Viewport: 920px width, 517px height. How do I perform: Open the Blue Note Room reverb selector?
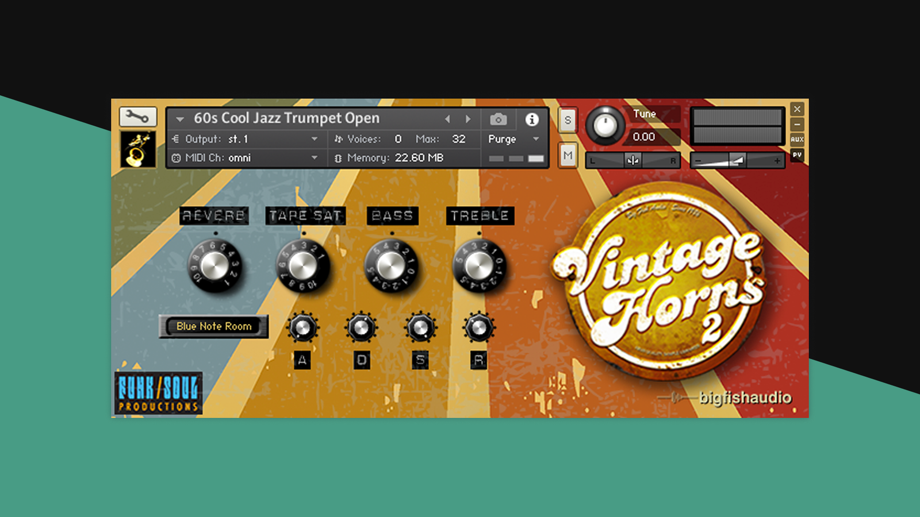214,326
